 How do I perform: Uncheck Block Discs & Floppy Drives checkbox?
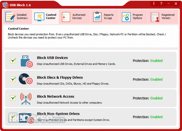coord(13,79)
